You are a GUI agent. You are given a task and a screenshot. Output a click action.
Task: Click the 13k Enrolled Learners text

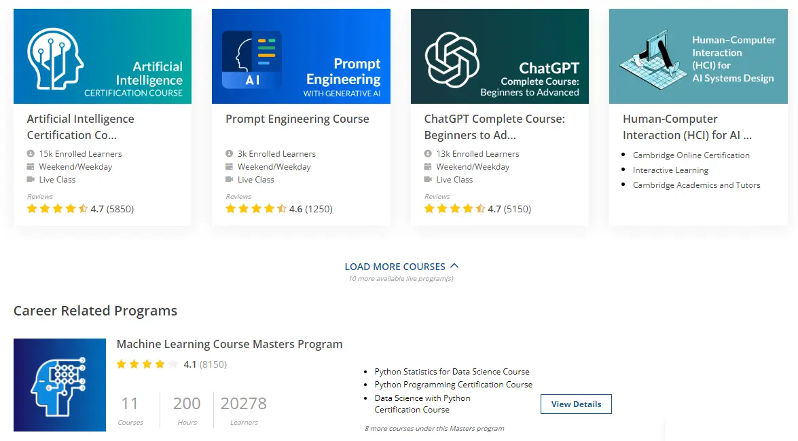477,153
